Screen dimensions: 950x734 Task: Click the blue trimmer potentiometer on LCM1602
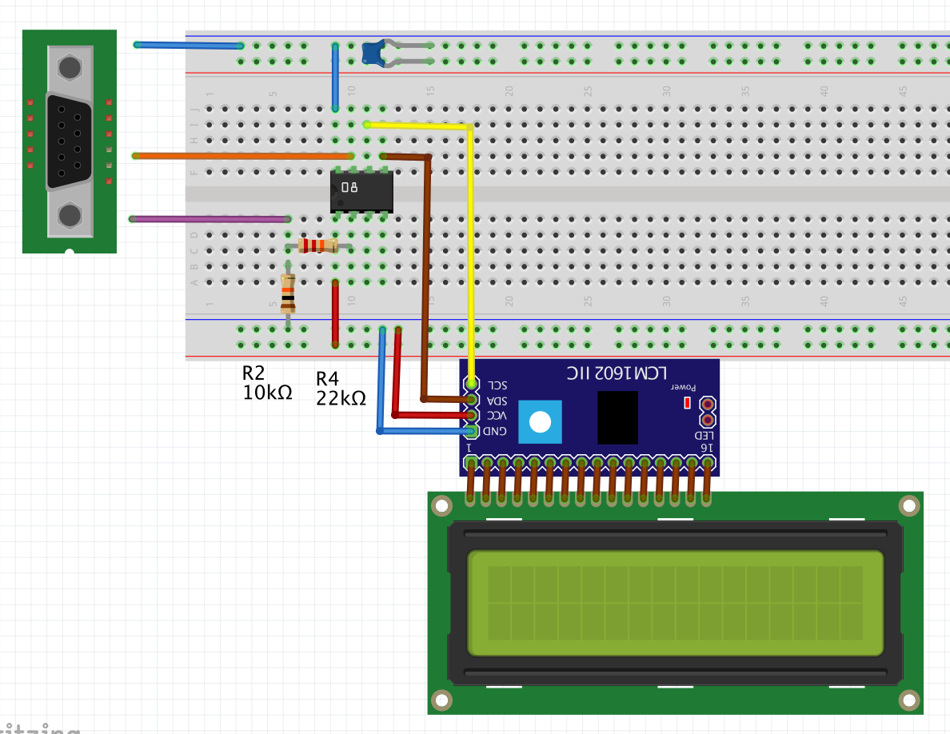point(540,422)
